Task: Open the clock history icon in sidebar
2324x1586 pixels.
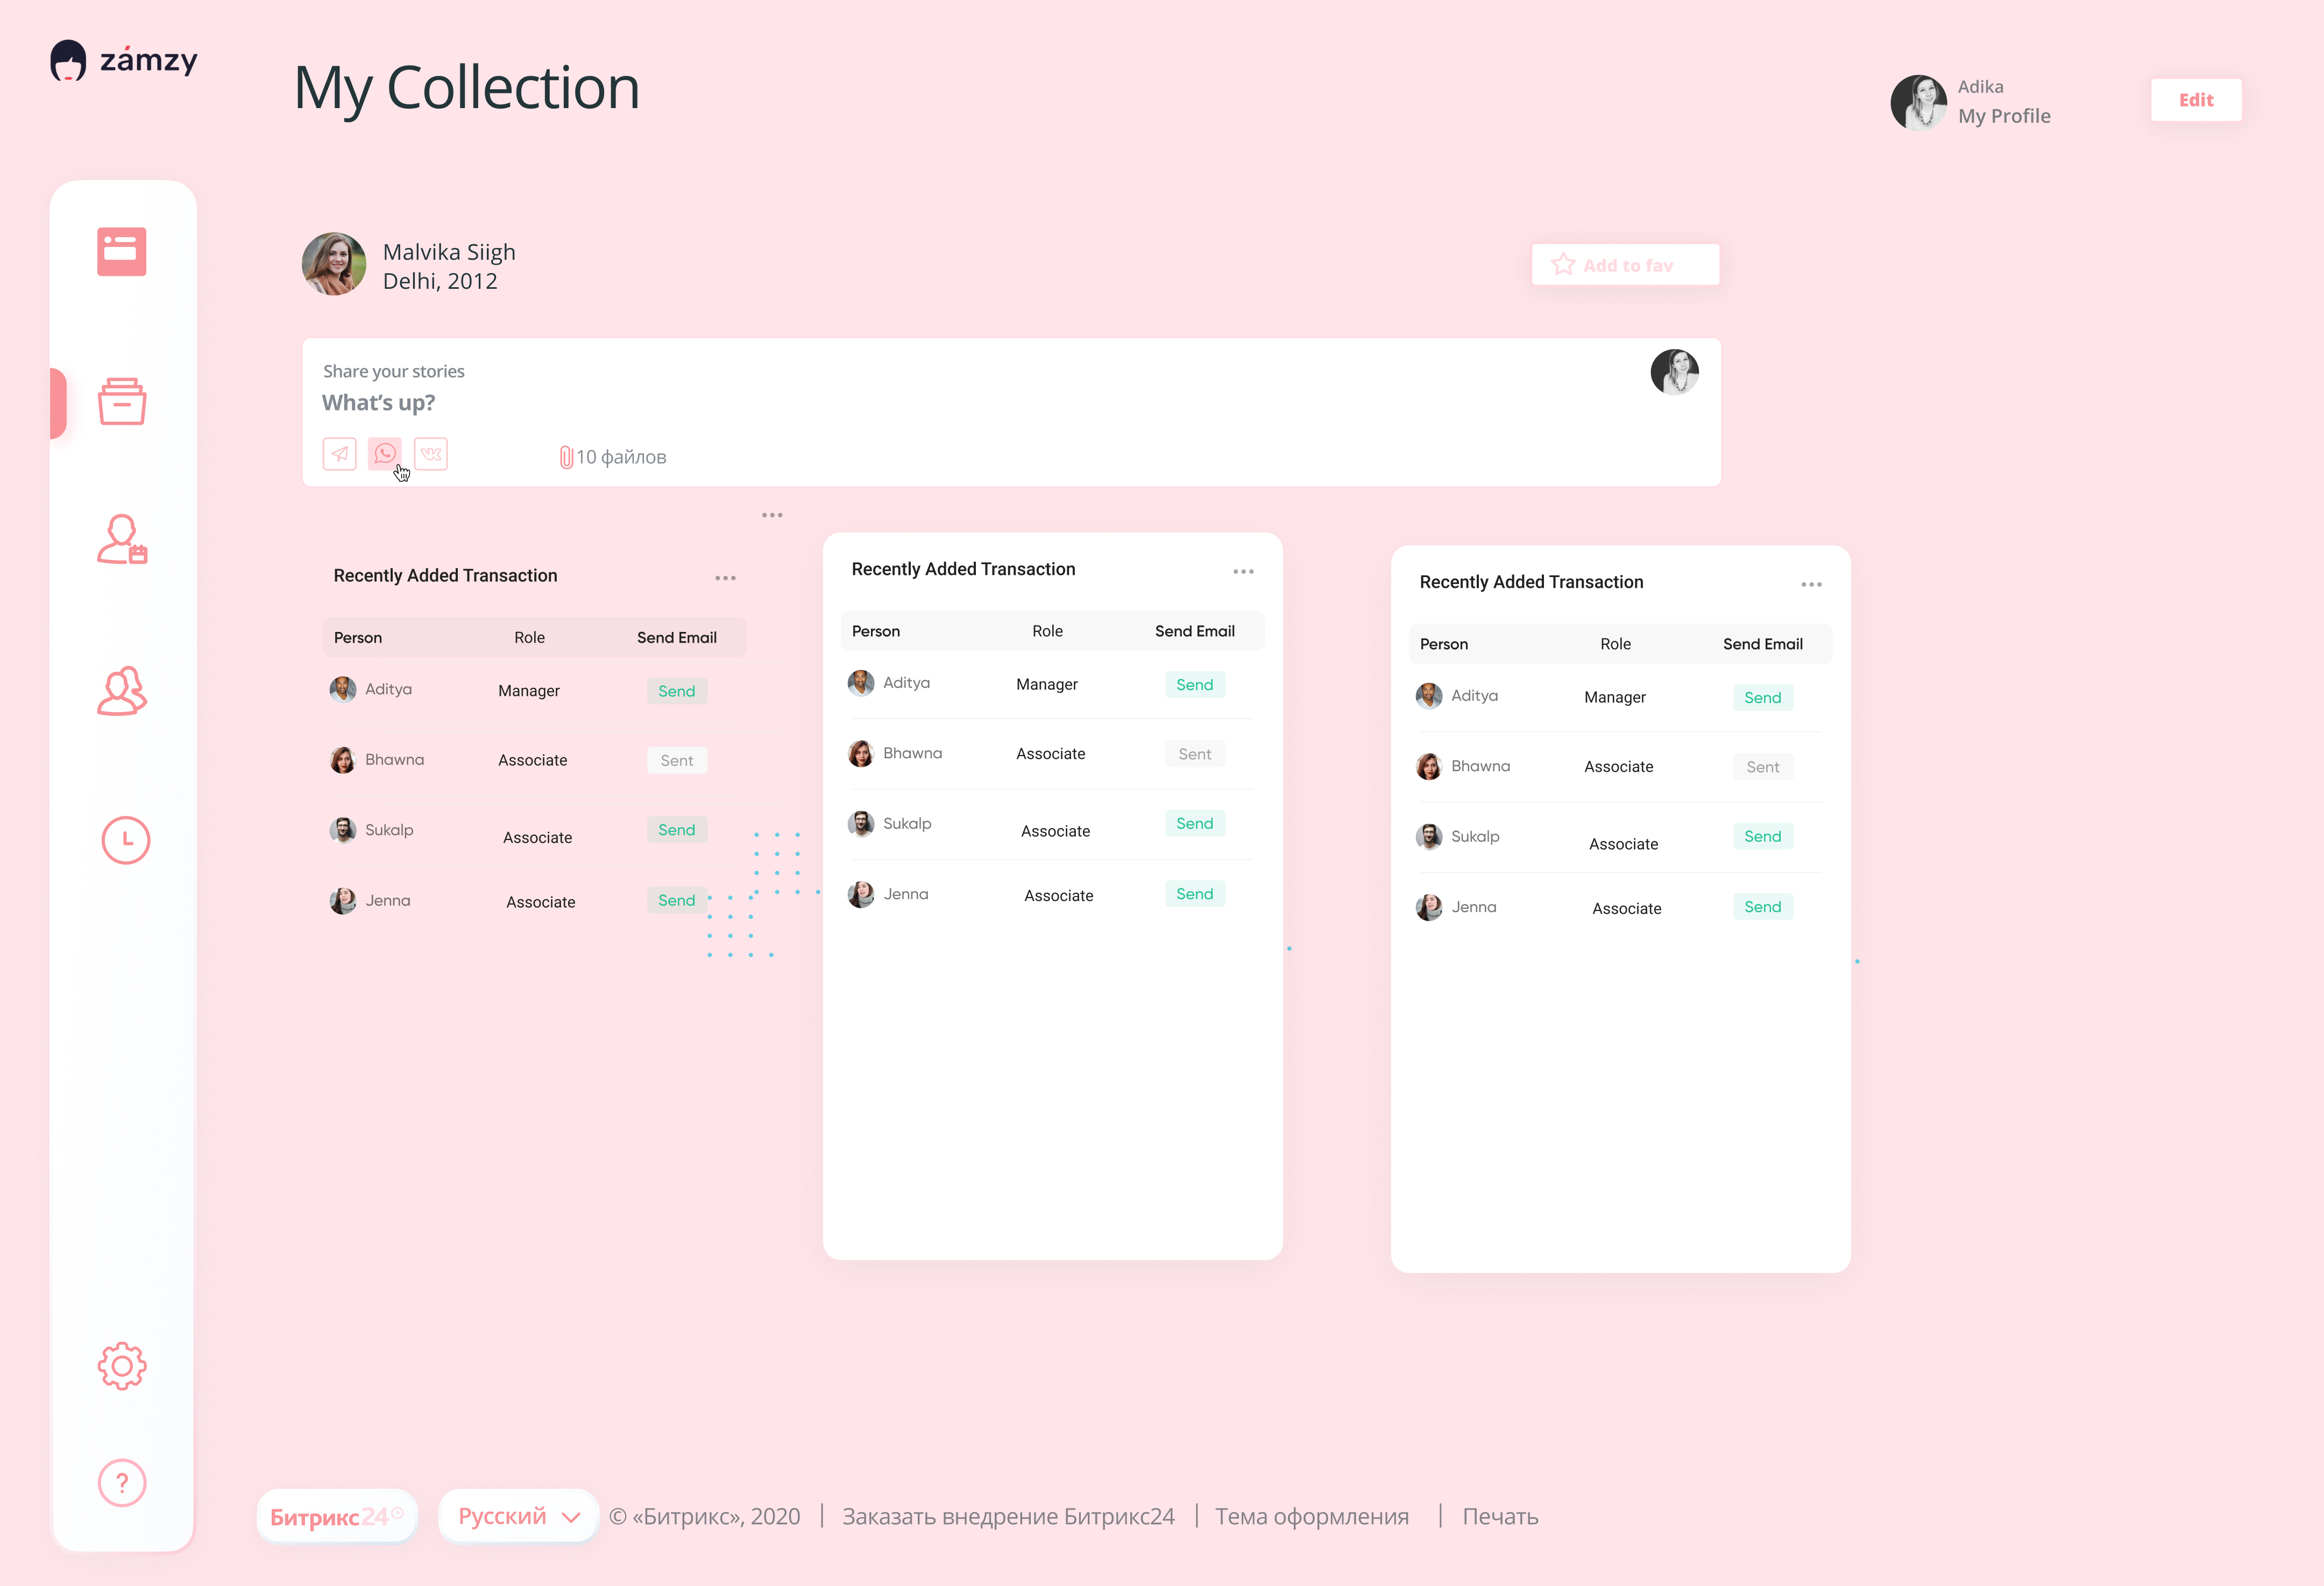Action: click(x=126, y=840)
